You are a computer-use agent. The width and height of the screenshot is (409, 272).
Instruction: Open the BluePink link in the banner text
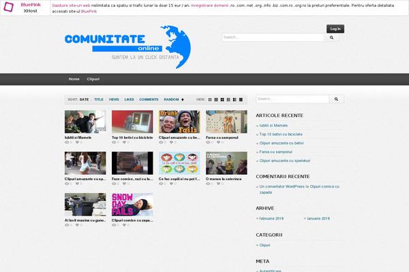pyautogui.click(x=89, y=11)
